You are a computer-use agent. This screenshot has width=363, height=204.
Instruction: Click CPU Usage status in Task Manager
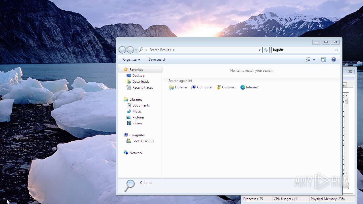(286, 199)
